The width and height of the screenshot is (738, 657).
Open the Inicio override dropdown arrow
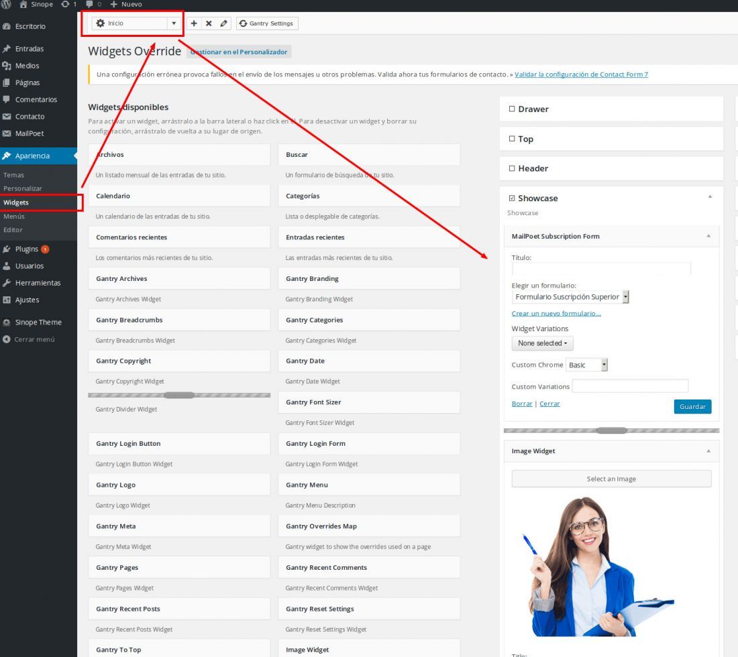click(x=174, y=23)
